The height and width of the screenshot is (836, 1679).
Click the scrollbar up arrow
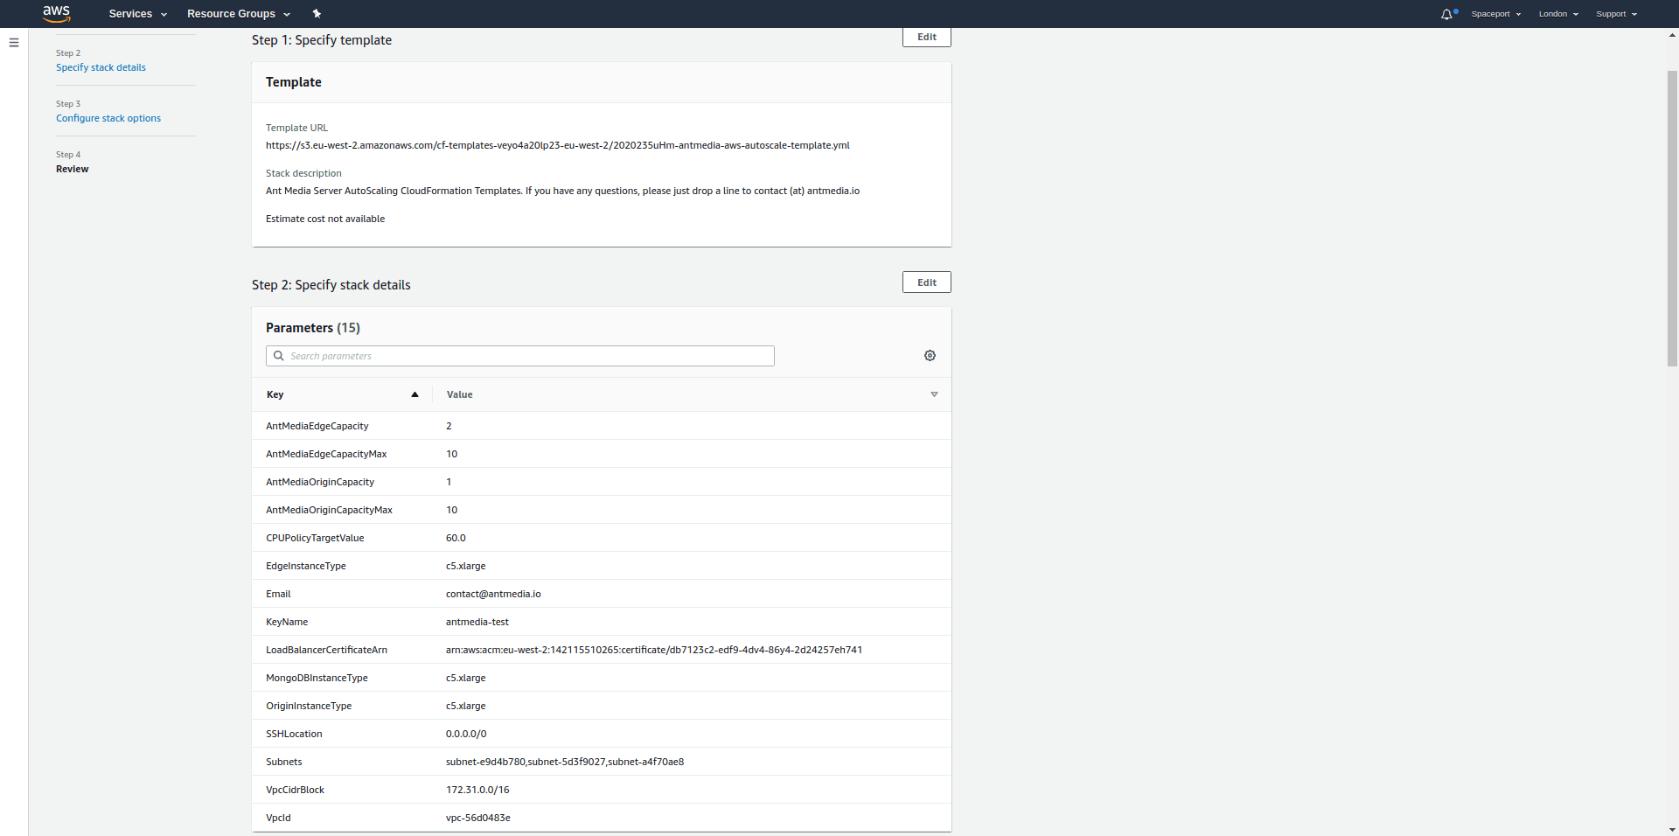(1672, 35)
